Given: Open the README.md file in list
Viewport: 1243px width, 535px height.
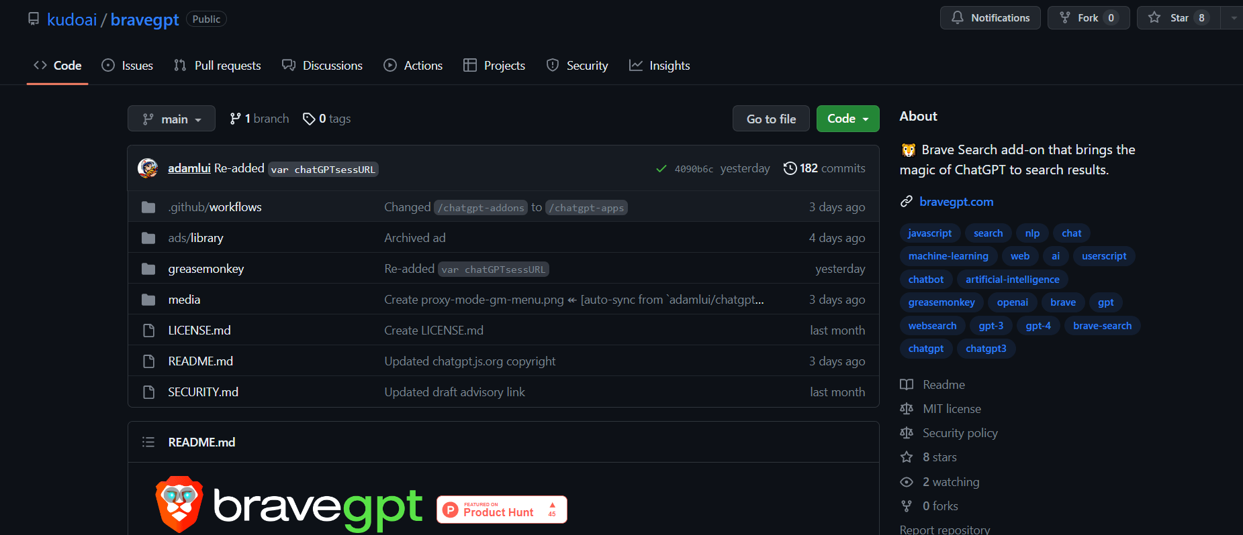Looking at the screenshot, I should click(x=200, y=361).
